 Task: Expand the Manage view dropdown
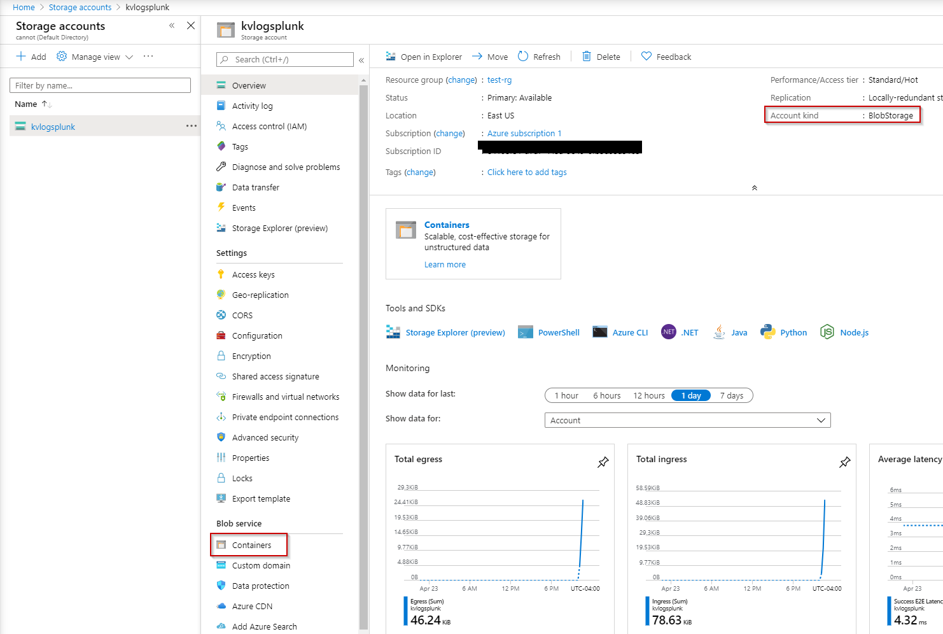(95, 57)
